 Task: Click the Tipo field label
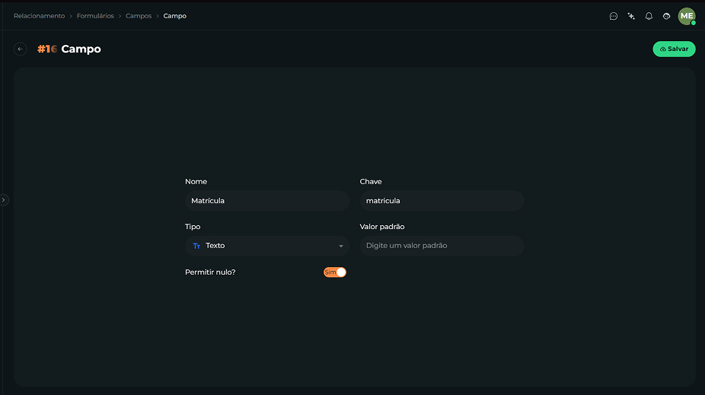pyautogui.click(x=193, y=227)
